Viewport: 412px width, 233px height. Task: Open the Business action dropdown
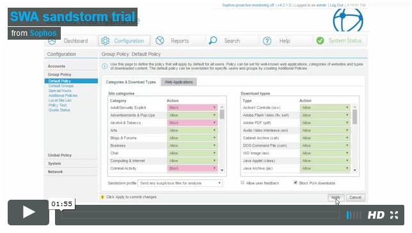(x=193, y=145)
